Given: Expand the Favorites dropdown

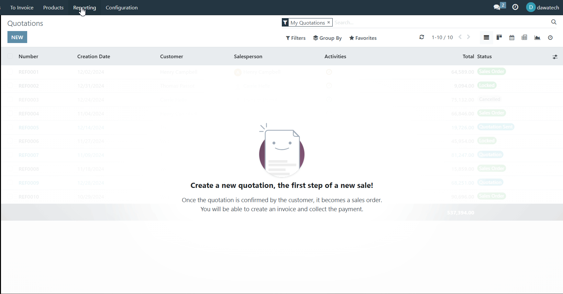Looking at the screenshot, I should click(363, 38).
